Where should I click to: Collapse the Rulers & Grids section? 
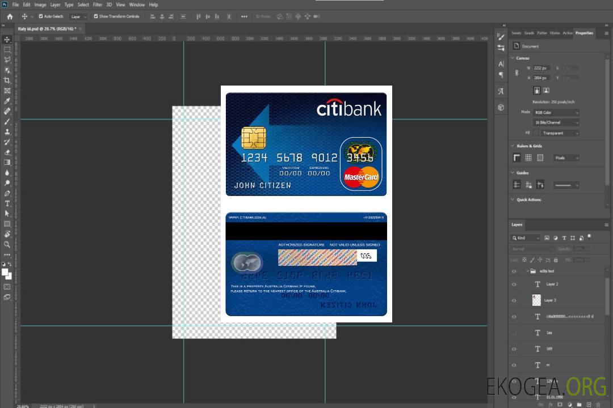(513, 146)
